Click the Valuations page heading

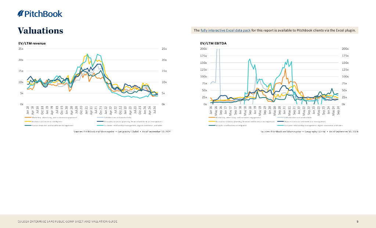tap(40, 30)
